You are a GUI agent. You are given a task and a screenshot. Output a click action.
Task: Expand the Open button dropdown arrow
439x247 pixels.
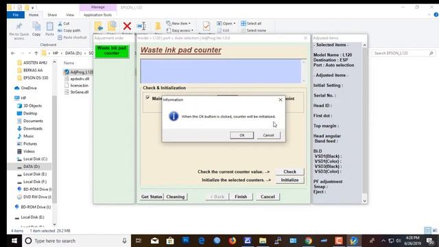coord(235,23)
